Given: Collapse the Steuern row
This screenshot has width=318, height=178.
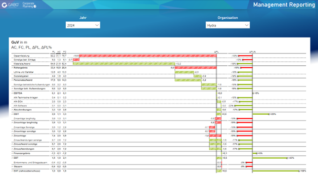Looking at the screenshot, I should (12, 167).
